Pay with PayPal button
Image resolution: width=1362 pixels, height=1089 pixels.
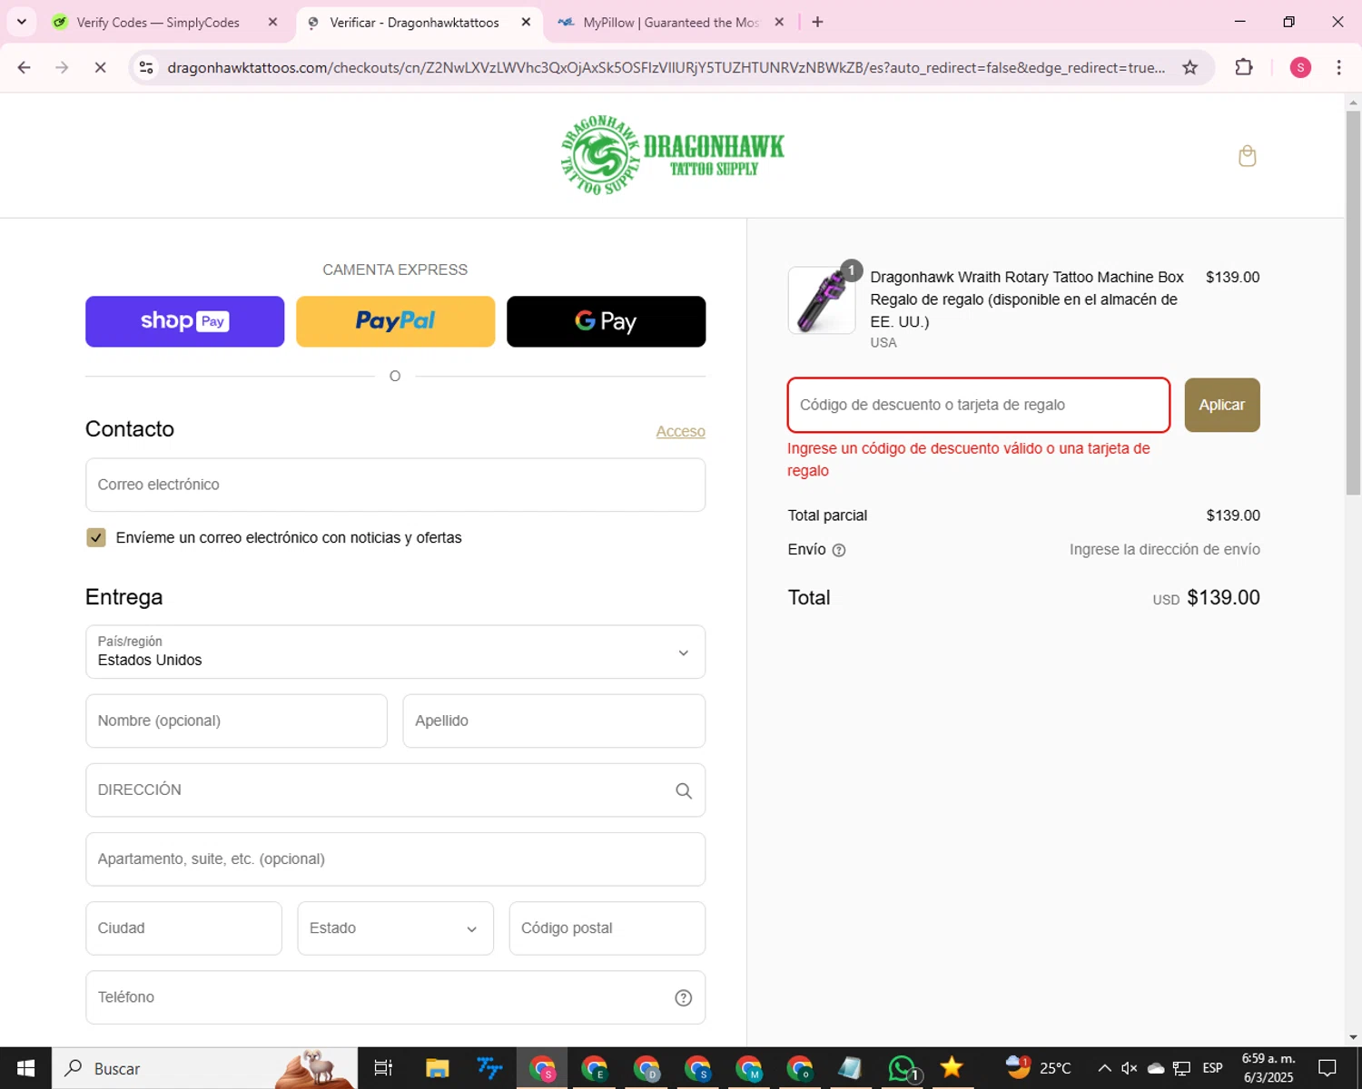pyautogui.click(x=395, y=321)
